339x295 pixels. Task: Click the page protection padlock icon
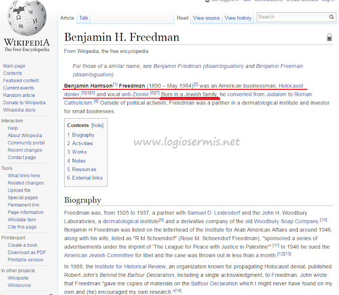(329, 37)
